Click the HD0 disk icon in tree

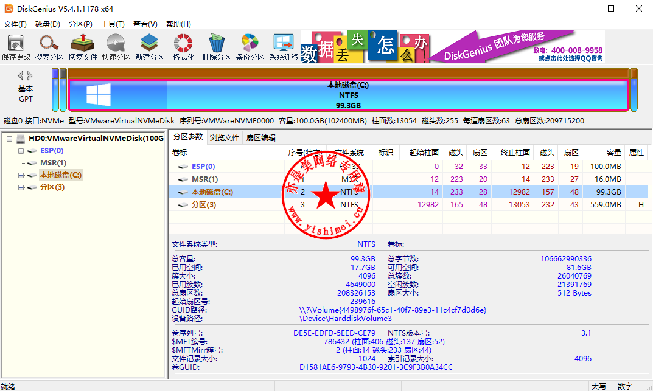click(21, 139)
